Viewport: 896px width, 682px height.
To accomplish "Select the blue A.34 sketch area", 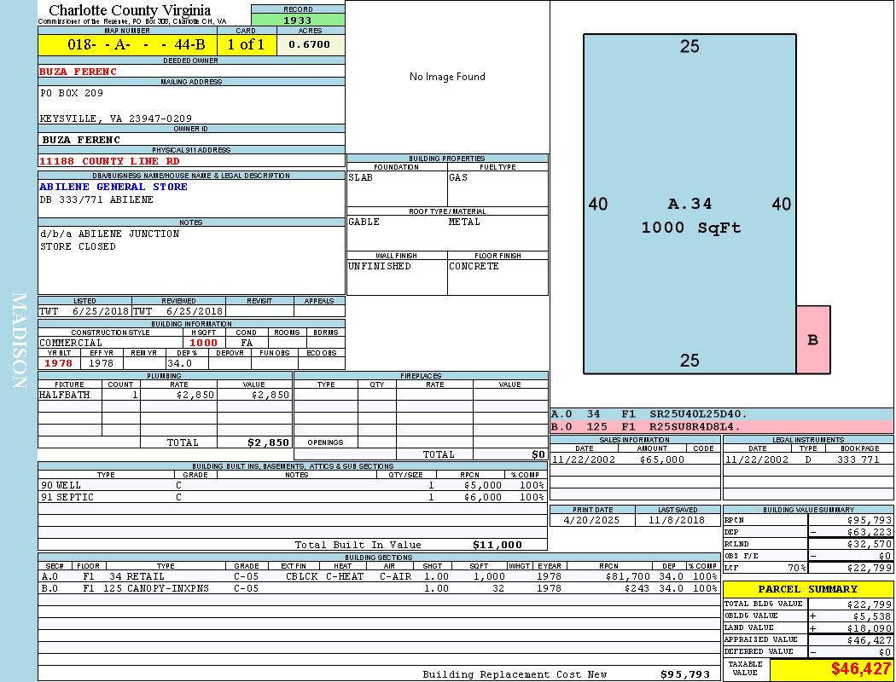I will point(689,205).
